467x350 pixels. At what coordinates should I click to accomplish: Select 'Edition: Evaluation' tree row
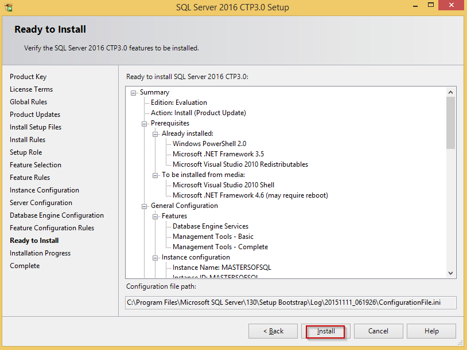coord(178,103)
